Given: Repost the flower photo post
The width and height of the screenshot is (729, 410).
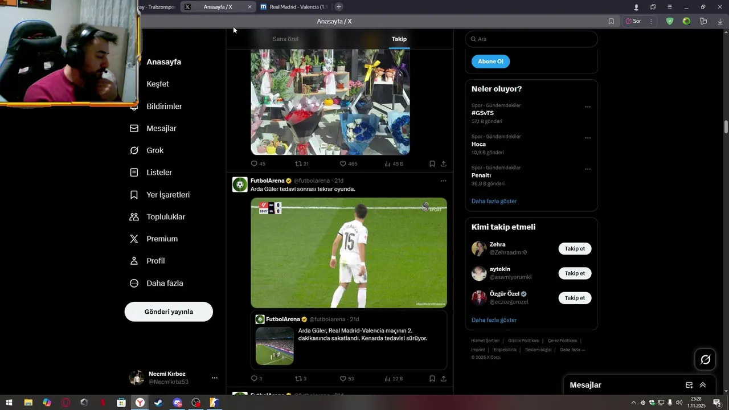Looking at the screenshot, I should click(302, 163).
